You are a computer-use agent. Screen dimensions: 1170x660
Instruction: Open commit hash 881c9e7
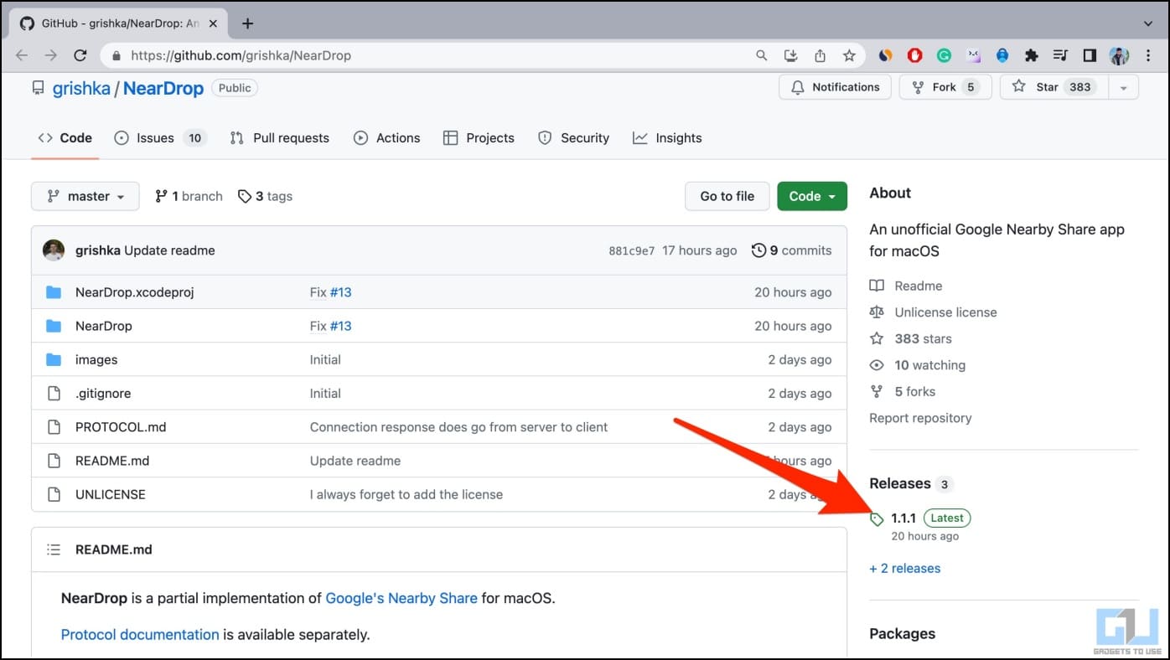pos(632,250)
